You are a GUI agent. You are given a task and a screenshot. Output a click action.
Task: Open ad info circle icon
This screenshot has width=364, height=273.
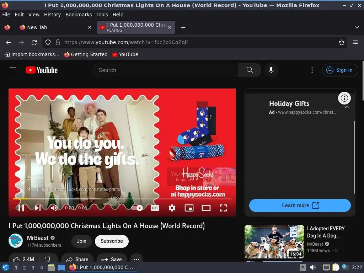click(344, 98)
